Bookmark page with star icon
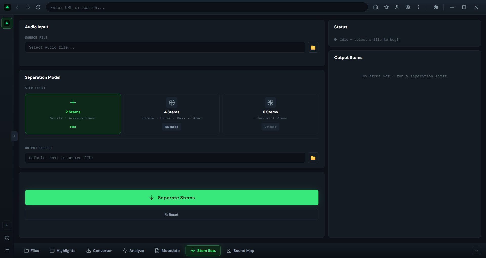Image resolution: width=486 pixels, height=258 pixels. [386, 7]
